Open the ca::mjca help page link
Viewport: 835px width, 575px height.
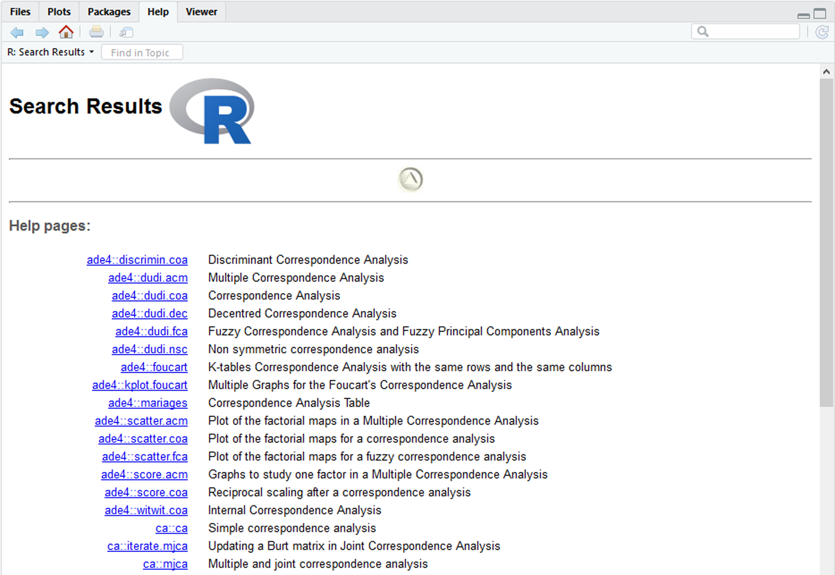pyautogui.click(x=165, y=564)
